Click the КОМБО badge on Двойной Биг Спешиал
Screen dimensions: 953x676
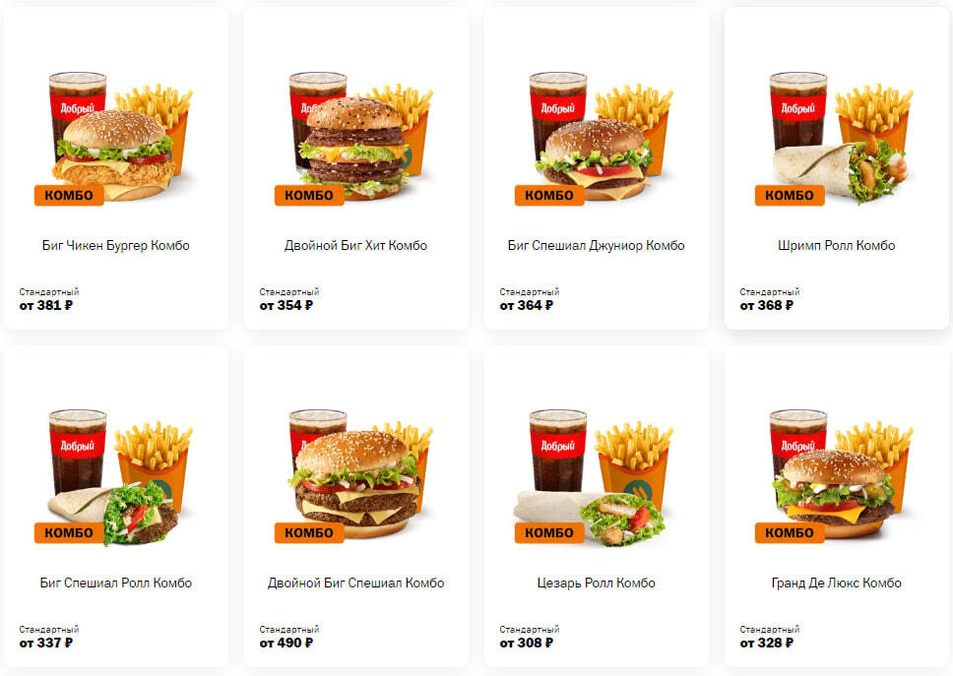click(309, 532)
